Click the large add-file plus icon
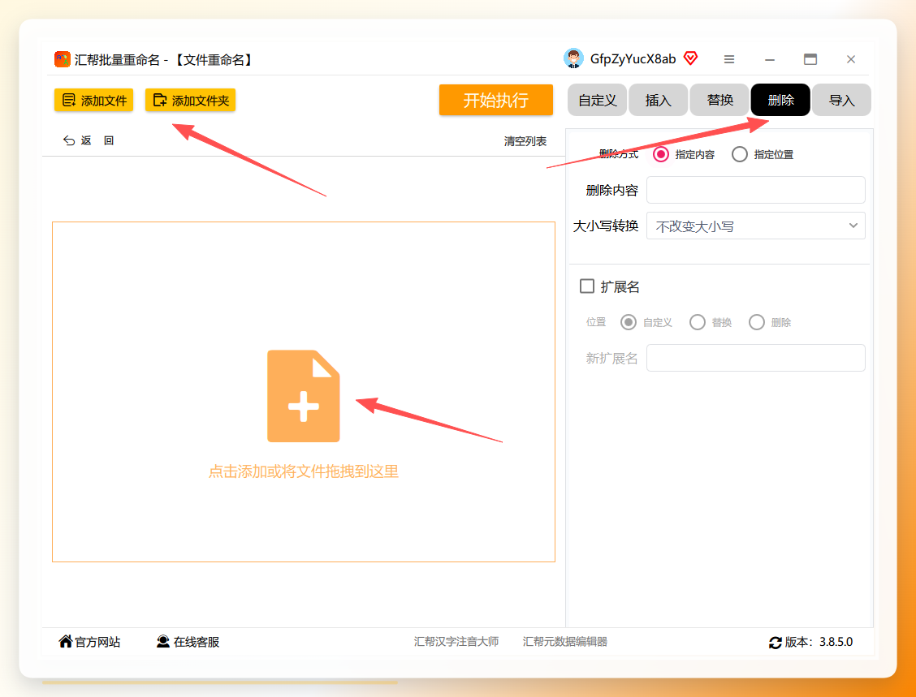916x697 pixels. (303, 396)
